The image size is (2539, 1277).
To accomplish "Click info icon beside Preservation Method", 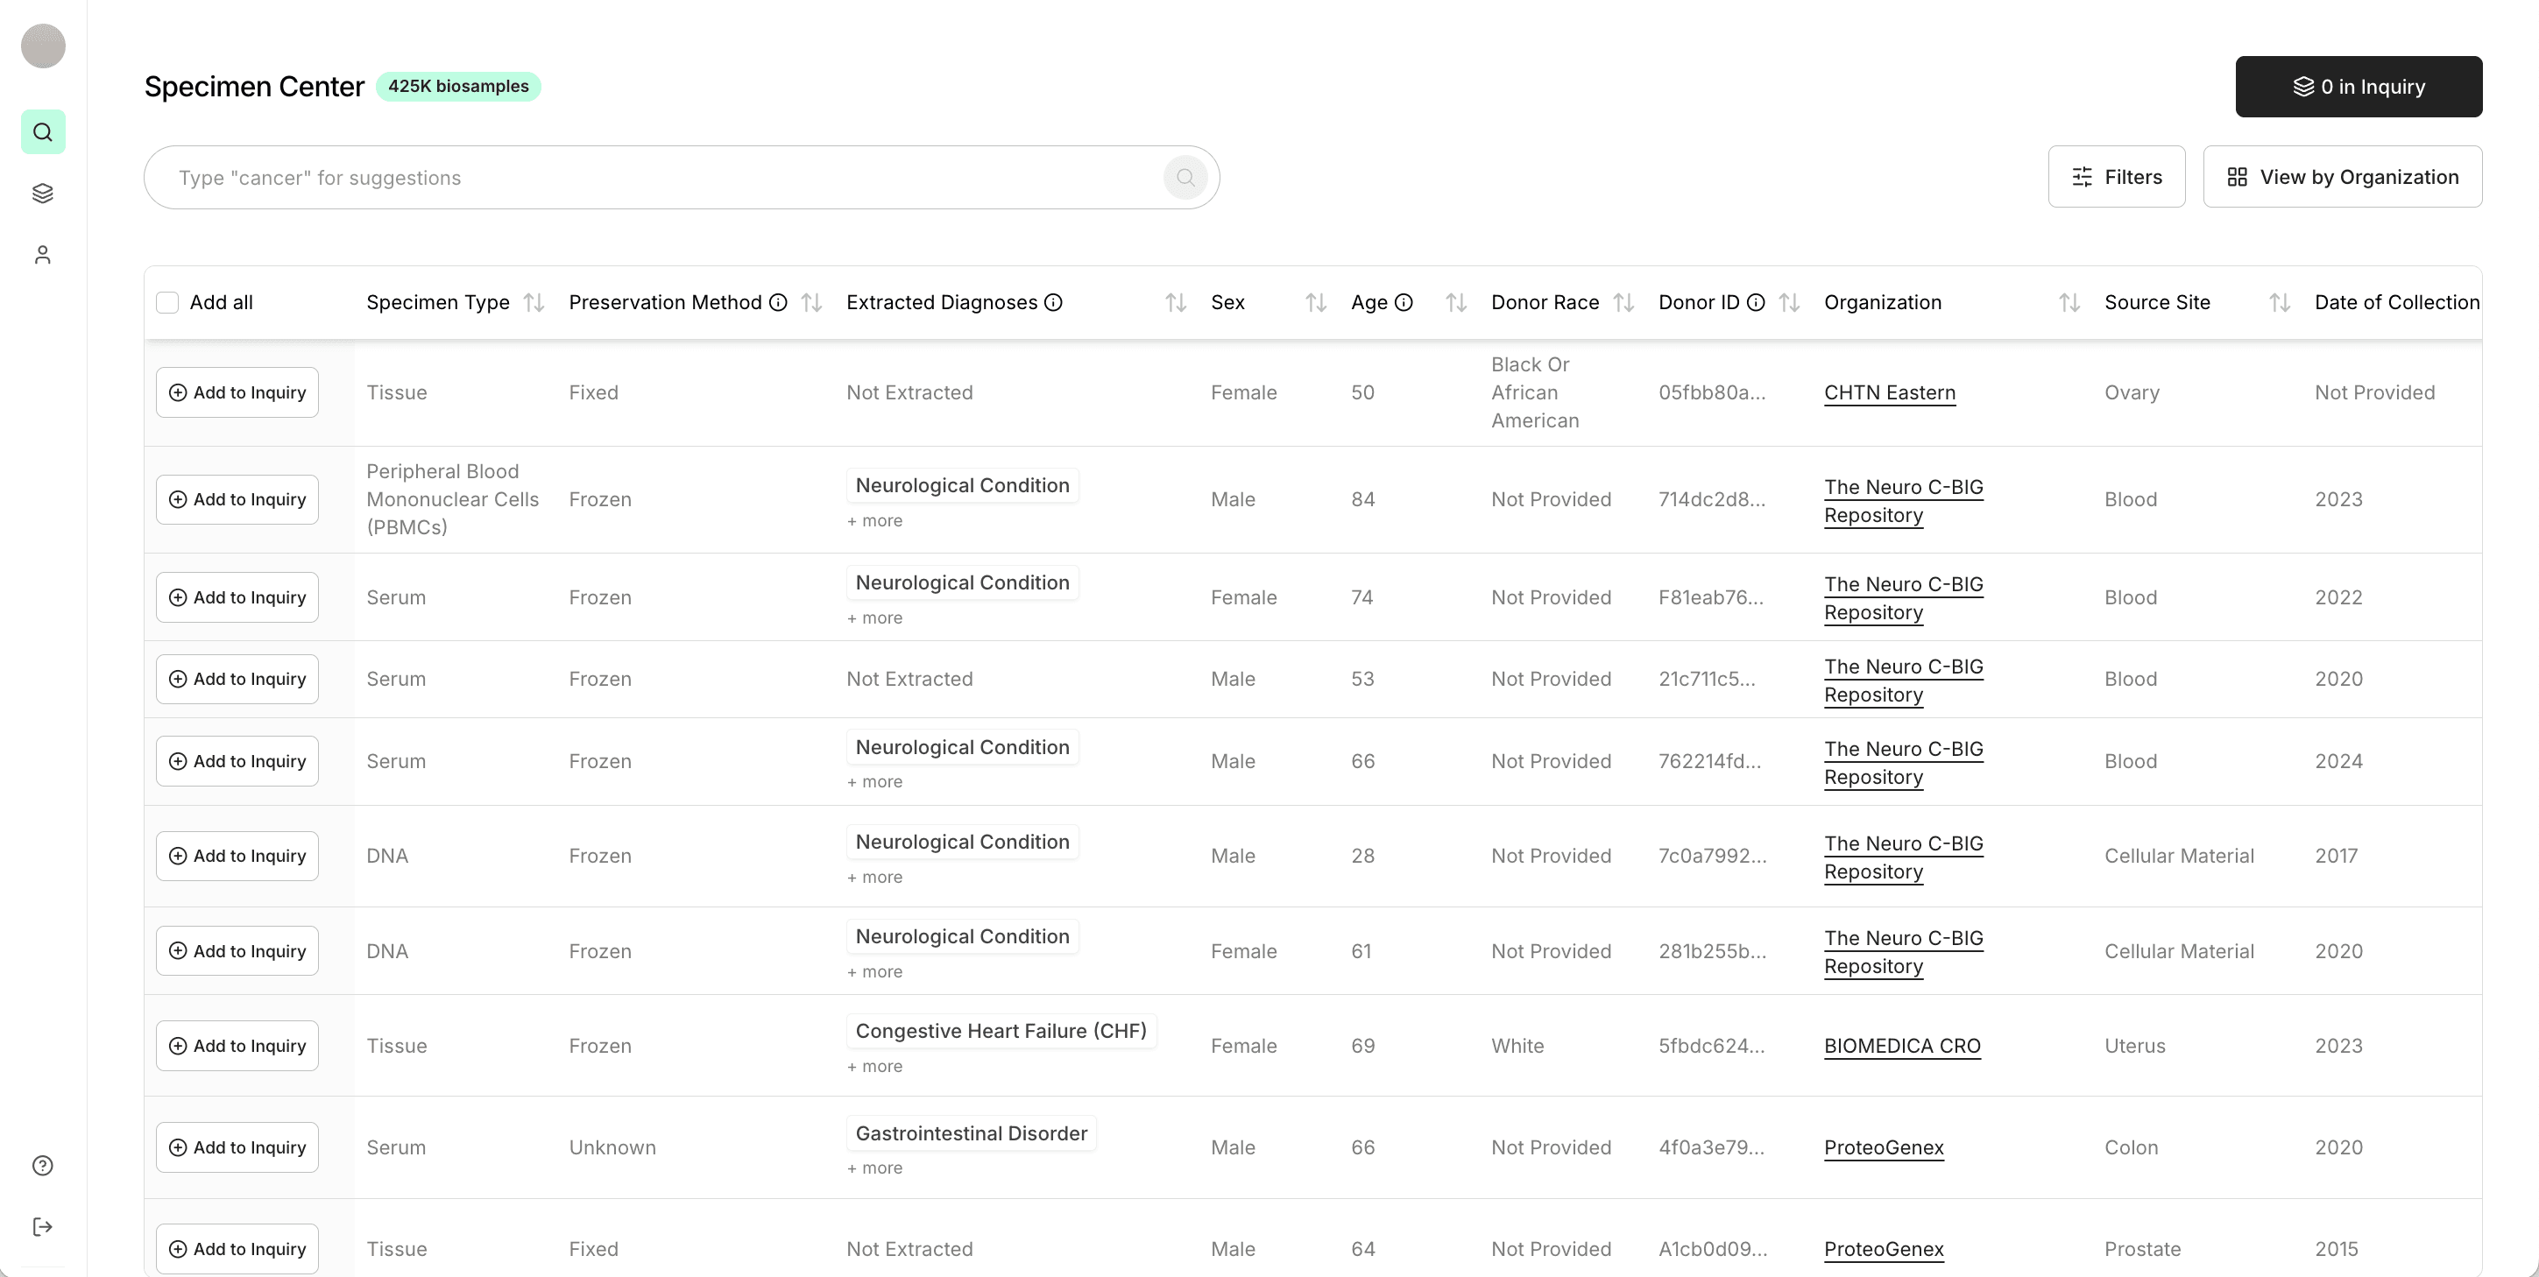I will pyautogui.click(x=778, y=302).
